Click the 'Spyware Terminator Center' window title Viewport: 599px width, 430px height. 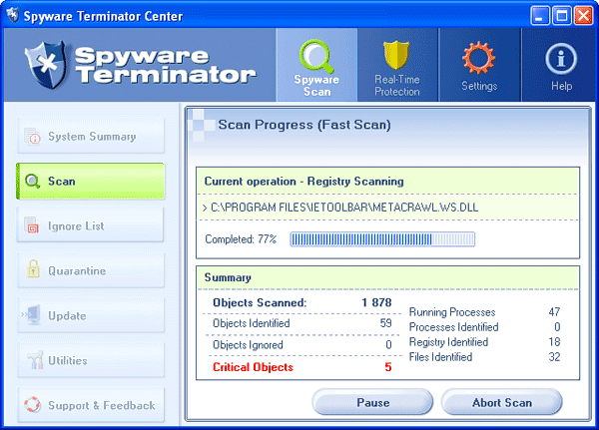(103, 16)
